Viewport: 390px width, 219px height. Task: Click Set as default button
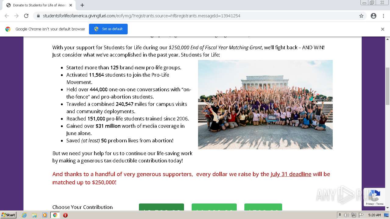108,29
